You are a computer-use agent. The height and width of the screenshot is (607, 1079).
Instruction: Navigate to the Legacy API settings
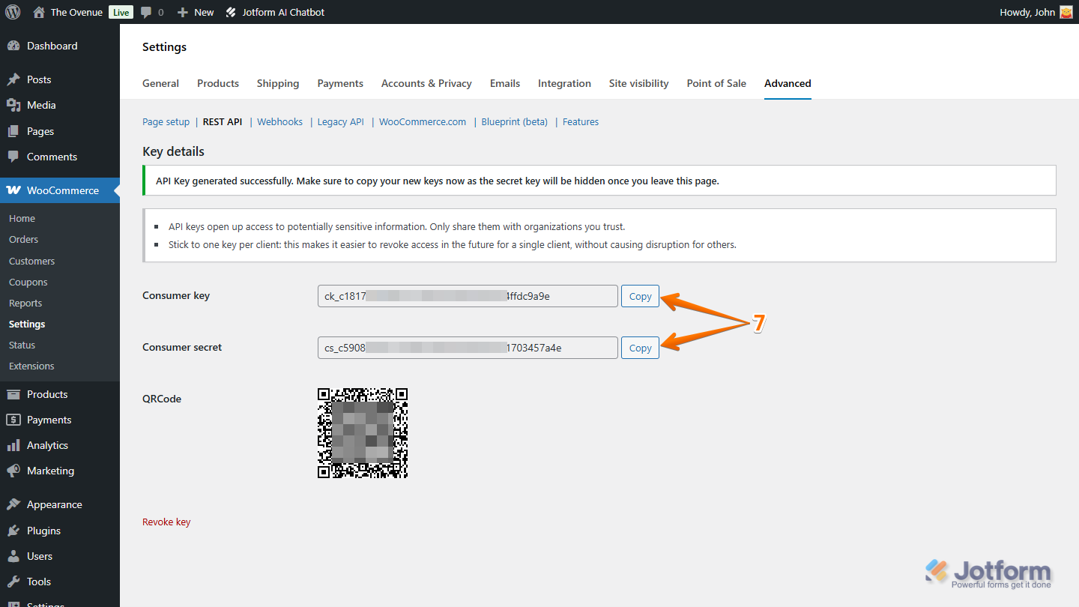tap(340, 121)
